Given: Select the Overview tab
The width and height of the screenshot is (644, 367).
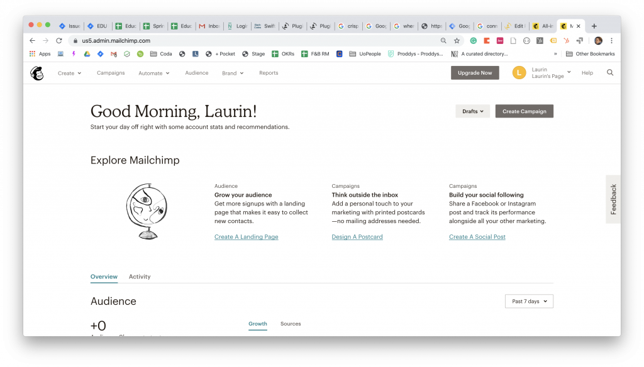Looking at the screenshot, I should (x=104, y=277).
